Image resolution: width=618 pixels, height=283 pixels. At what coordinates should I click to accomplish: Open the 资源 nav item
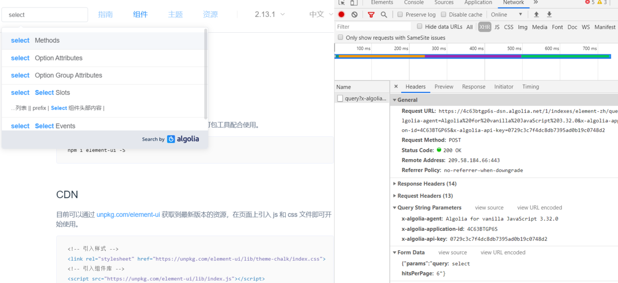pyautogui.click(x=210, y=14)
